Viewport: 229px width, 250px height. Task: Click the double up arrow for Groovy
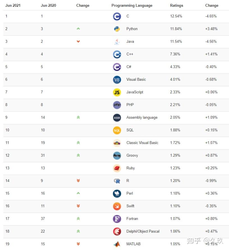(78, 155)
